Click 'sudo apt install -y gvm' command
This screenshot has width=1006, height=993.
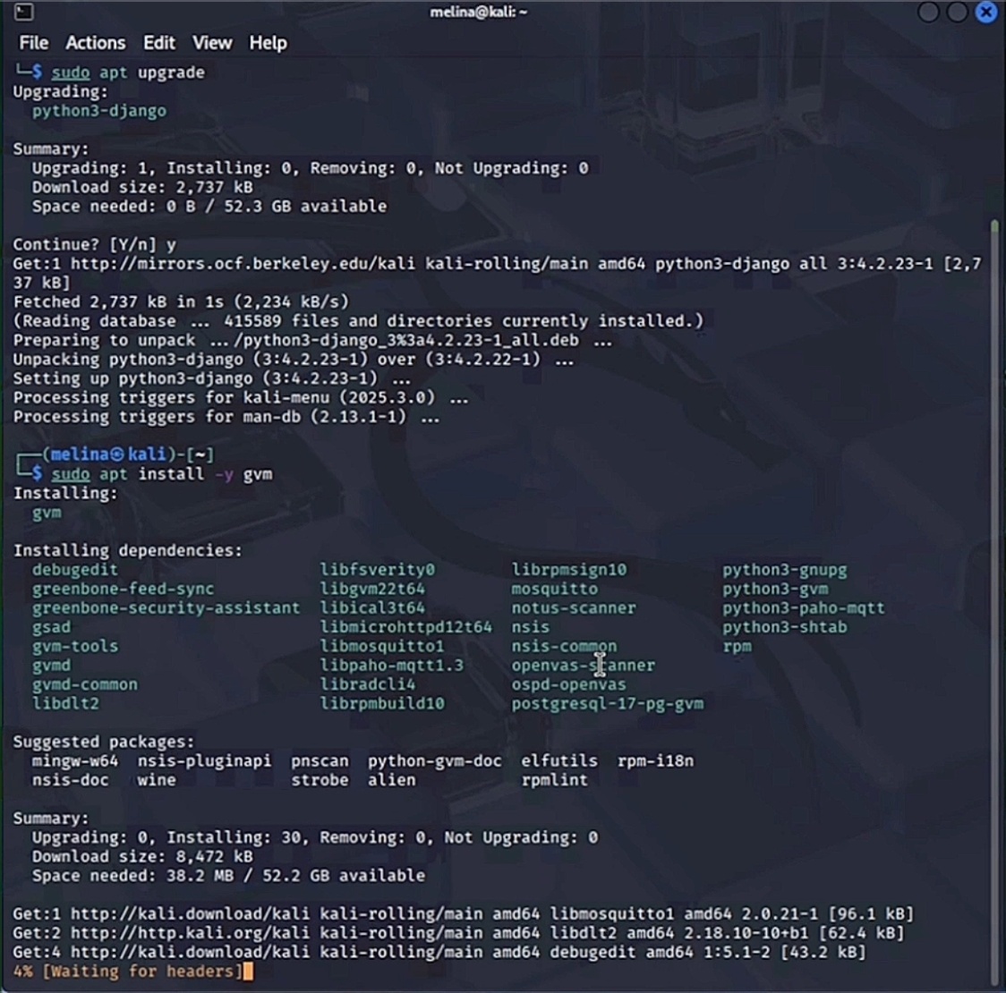pos(162,474)
